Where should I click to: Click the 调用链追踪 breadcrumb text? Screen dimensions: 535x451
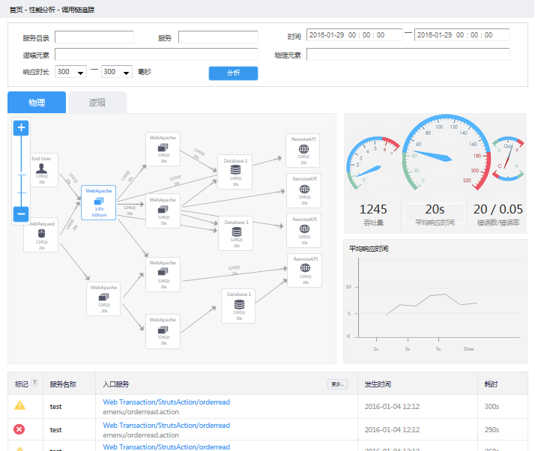click(x=78, y=10)
